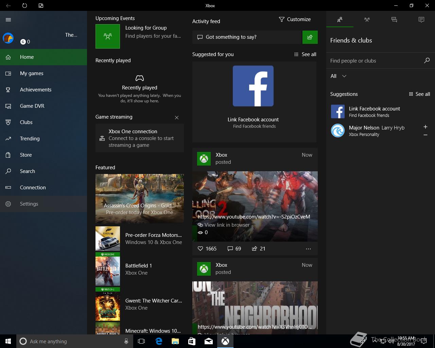Click Link Facebook account card in feed

[x=254, y=102]
